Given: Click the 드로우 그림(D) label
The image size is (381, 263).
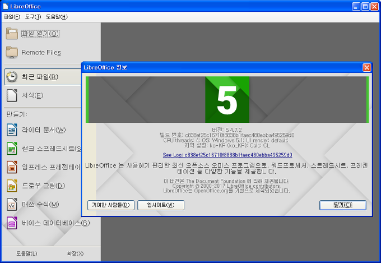Looking at the screenshot, I should click(44, 186).
